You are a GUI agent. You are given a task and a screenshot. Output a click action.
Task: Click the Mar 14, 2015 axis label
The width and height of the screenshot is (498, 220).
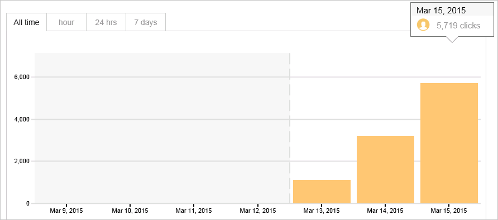click(385, 211)
